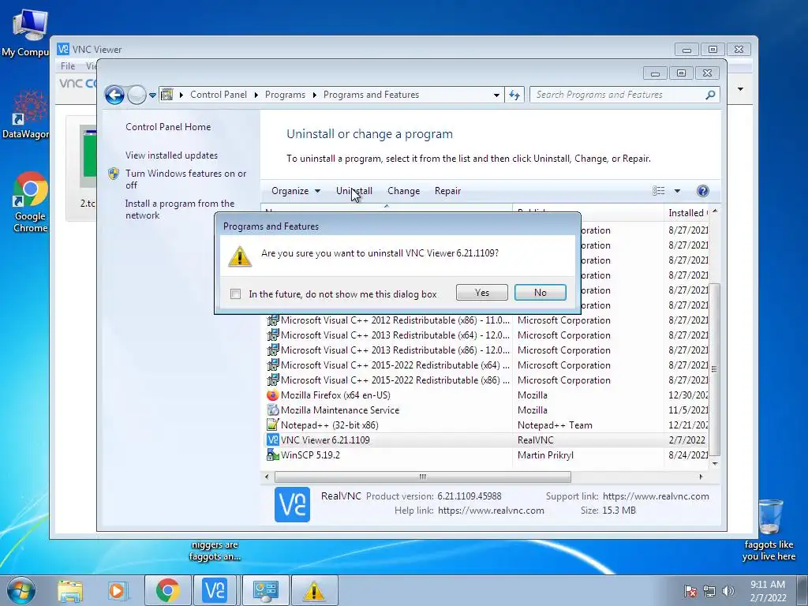Select the Notepad++ (32-bit x86) row
The width and height of the screenshot is (808, 606).
point(486,425)
